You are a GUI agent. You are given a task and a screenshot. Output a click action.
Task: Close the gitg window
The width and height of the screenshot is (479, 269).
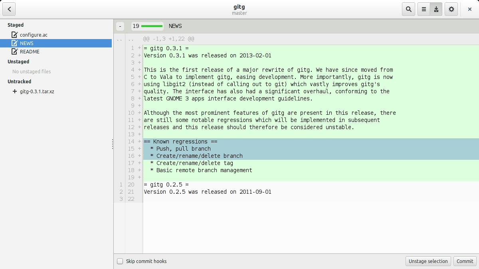point(470,9)
